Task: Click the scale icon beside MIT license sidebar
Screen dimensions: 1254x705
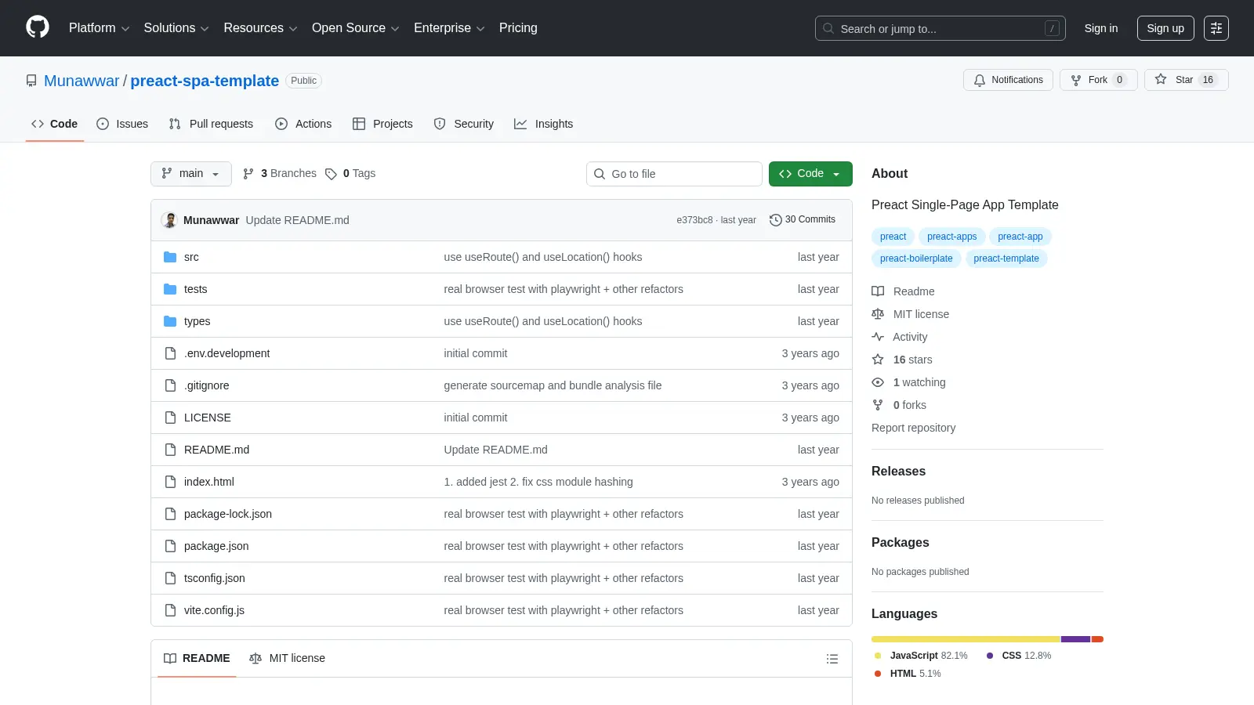Action: click(878, 314)
